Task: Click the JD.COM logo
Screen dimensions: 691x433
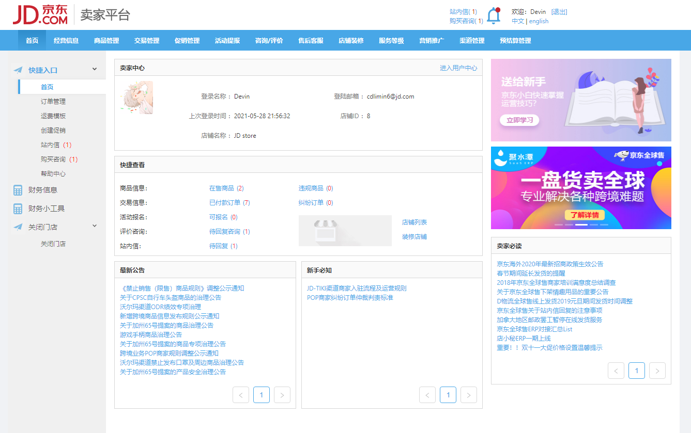Action: pos(40,15)
